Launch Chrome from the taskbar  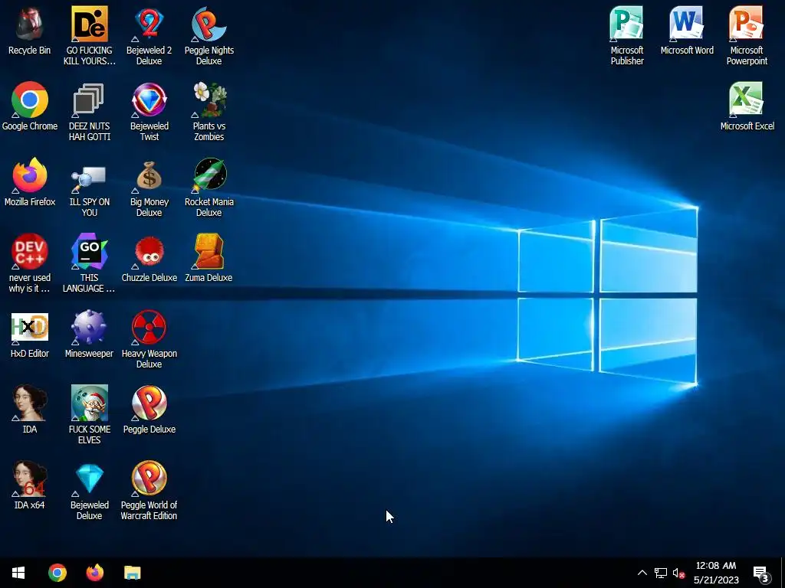(57, 573)
